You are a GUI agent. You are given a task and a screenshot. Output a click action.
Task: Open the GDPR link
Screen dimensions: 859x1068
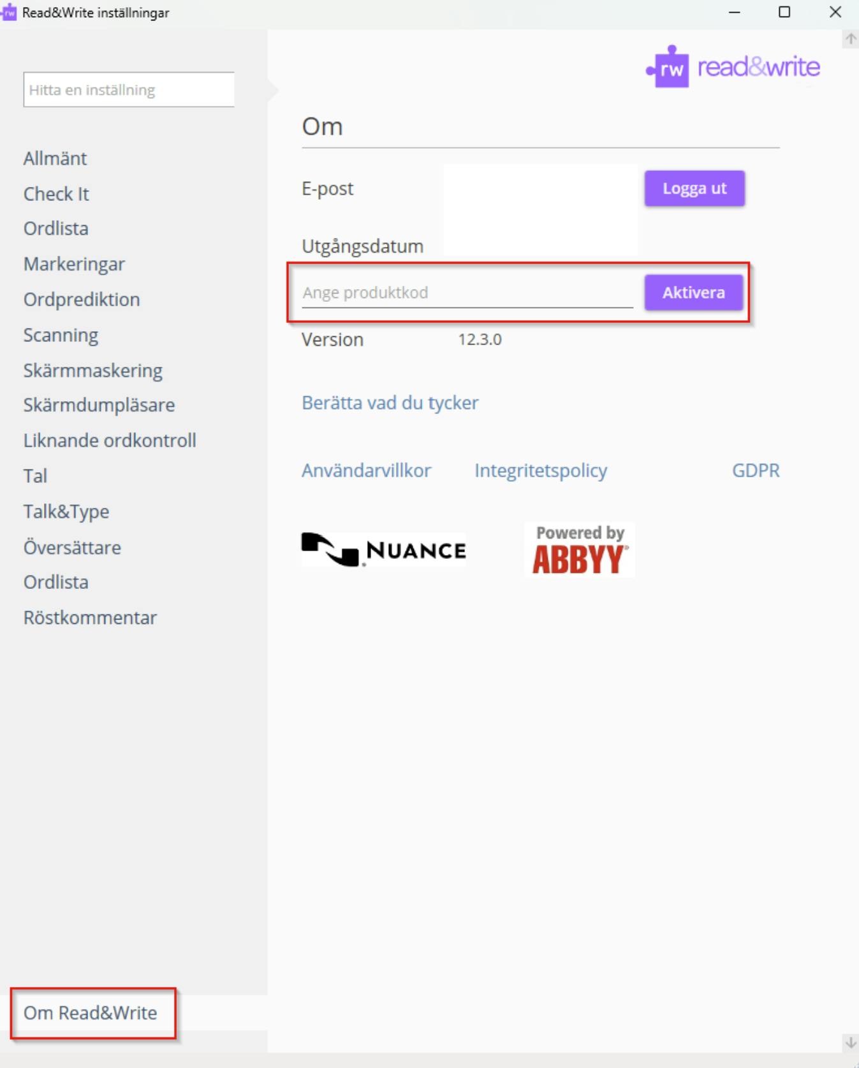pyautogui.click(x=755, y=471)
